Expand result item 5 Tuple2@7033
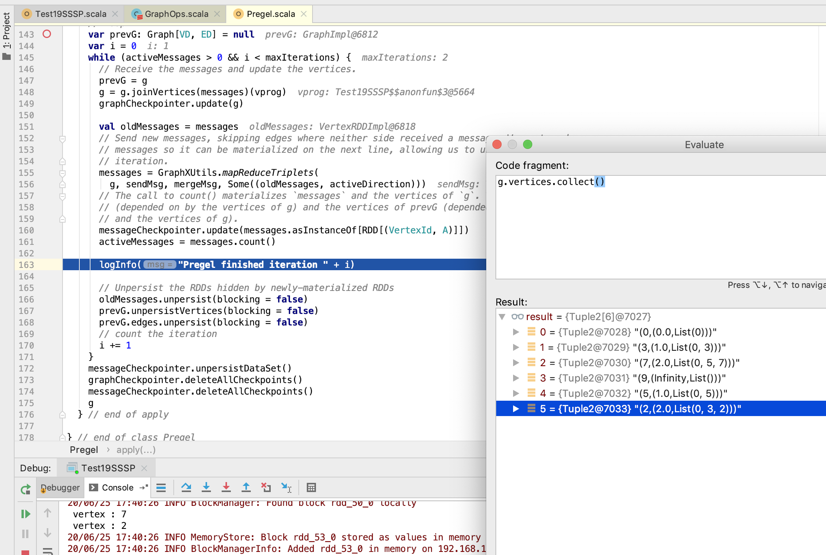The height and width of the screenshot is (555, 826). [x=516, y=409]
